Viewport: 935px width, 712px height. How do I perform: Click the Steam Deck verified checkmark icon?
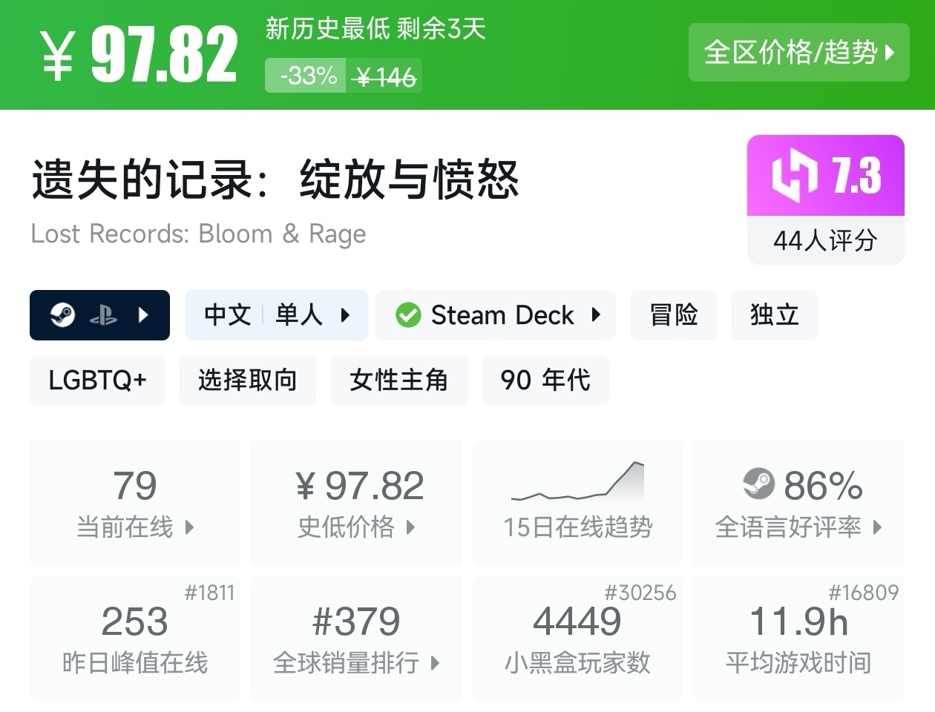408,315
